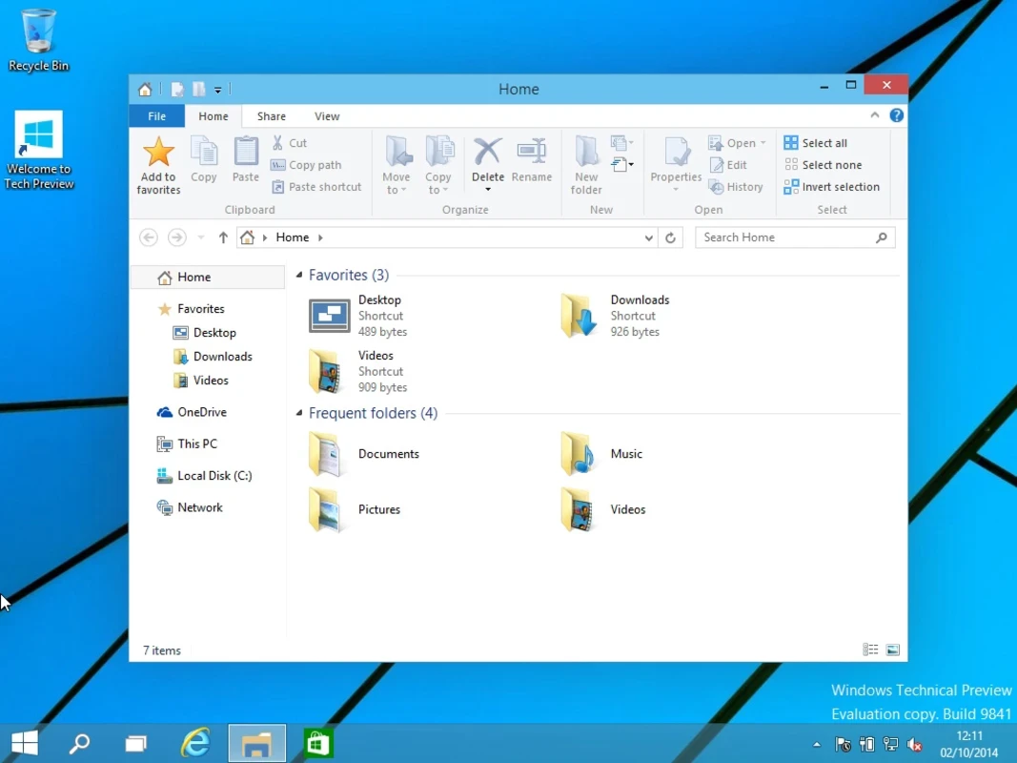The width and height of the screenshot is (1017, 763).
Task: Open Task View from the taskbar
Action: [136, 743]
